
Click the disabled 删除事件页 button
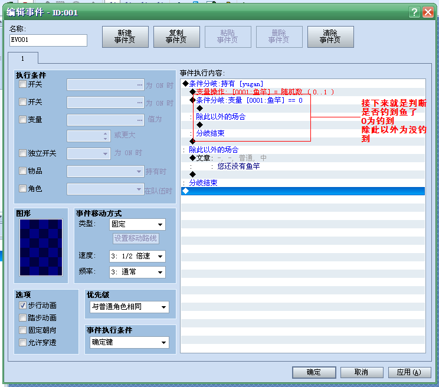(x=280, y=37)
